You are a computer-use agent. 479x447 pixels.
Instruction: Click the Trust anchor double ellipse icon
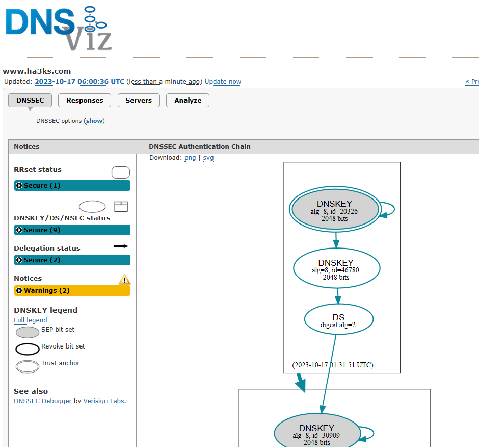pyautogui.click(x=28, y=366)
